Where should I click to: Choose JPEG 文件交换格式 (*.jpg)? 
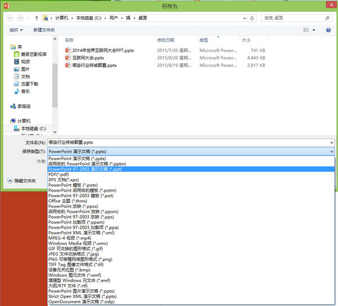click(x=191, y=254)
